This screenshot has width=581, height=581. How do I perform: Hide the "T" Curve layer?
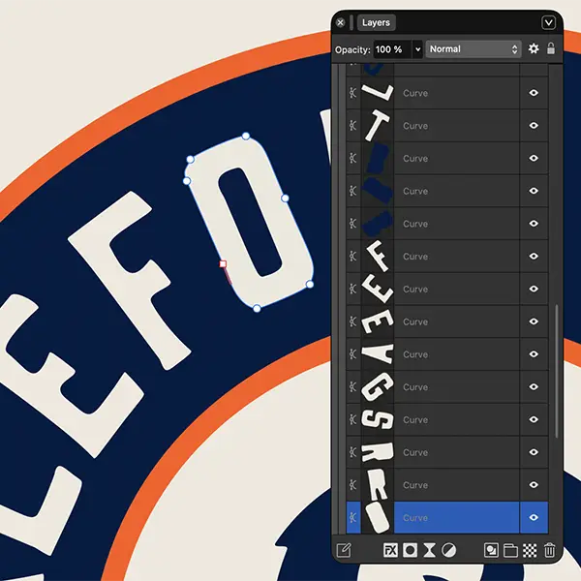[x=534, y=125]
